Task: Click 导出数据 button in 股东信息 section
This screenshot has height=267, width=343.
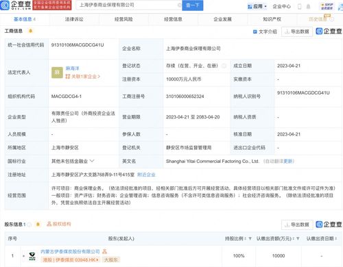Action: point(297,225)
